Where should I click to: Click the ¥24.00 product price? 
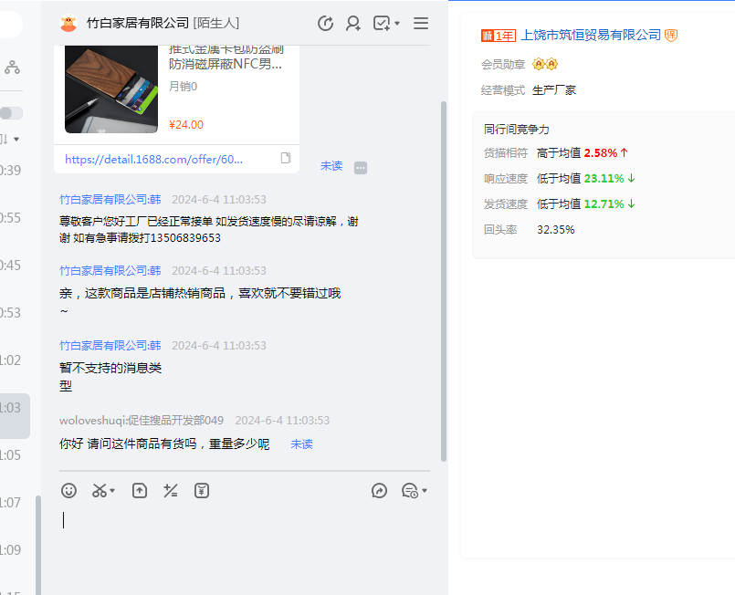(186, 125)
